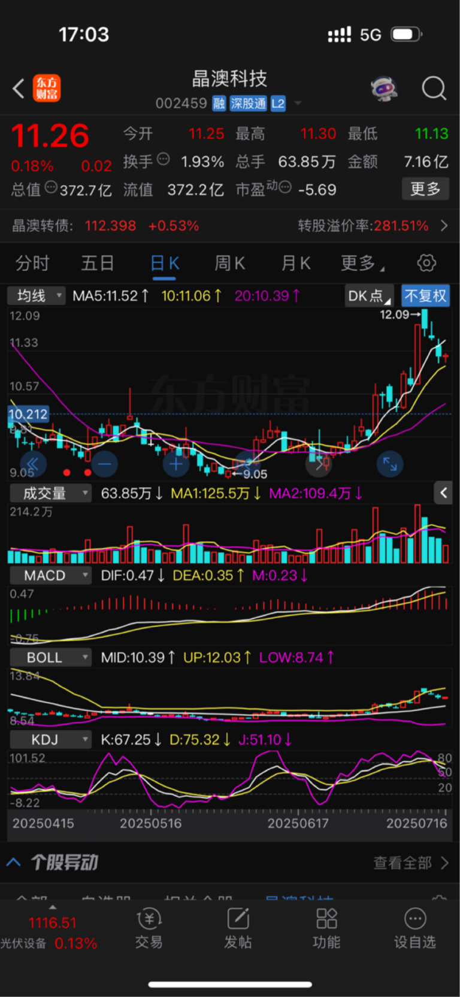
Task: Open the MACD indicator dropdown
Action: click(x=50, y=575)
